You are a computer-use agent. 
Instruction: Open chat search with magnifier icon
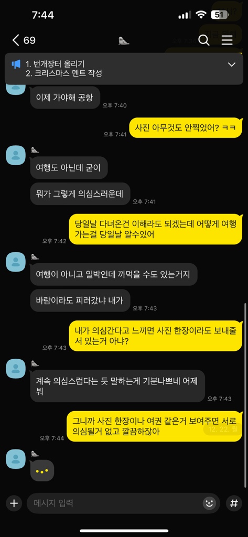point(204,40)
